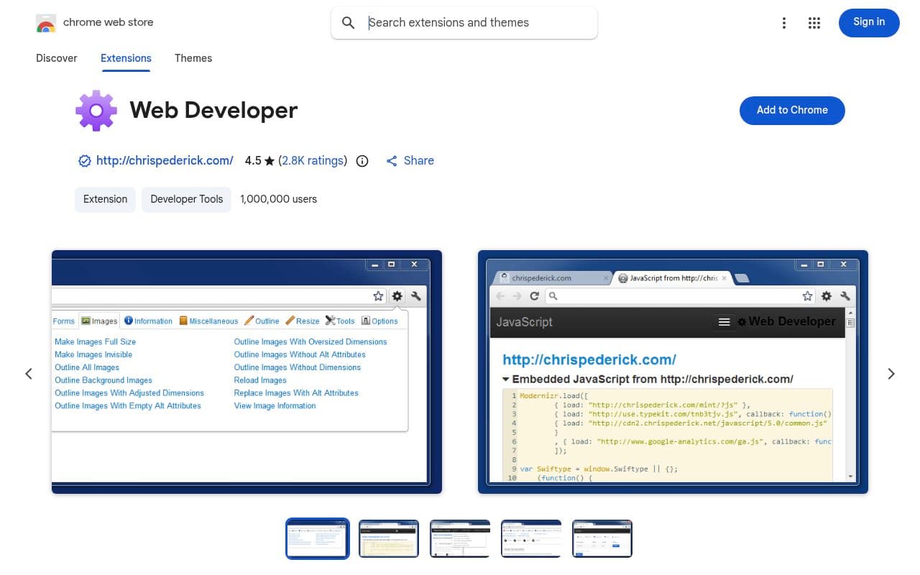Viewport: 920px width, 575px height.
Task: Click the left carousel arrow
Action: coord(29,373)
